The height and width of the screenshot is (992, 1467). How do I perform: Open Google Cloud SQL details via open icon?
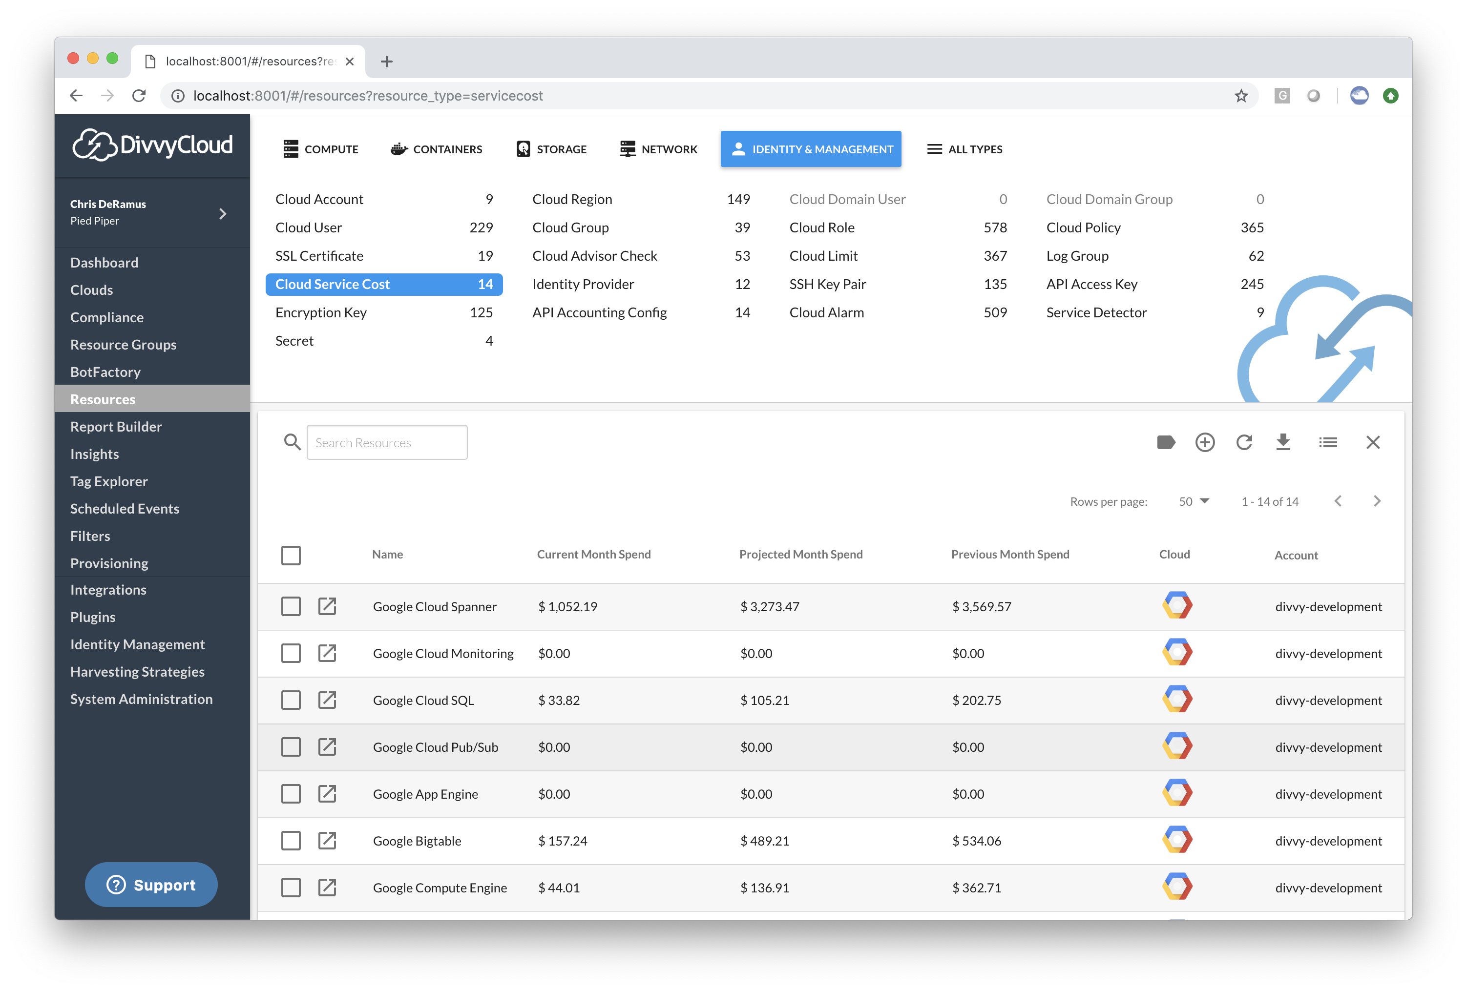coord(327,700)
